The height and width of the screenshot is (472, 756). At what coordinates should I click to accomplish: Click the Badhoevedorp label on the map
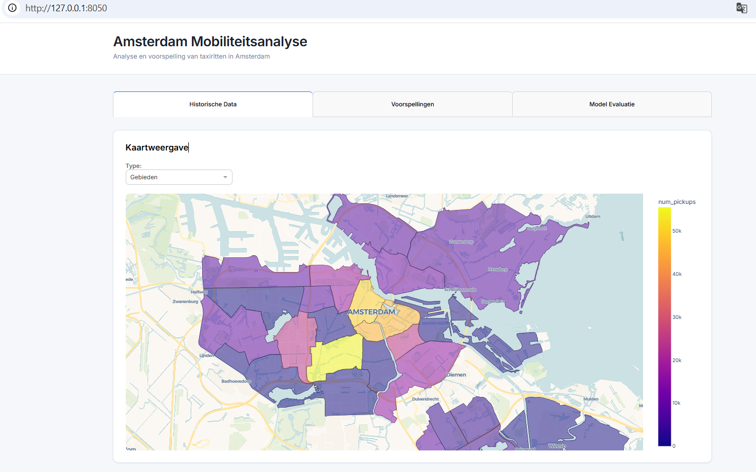click(x=236, y=381)
